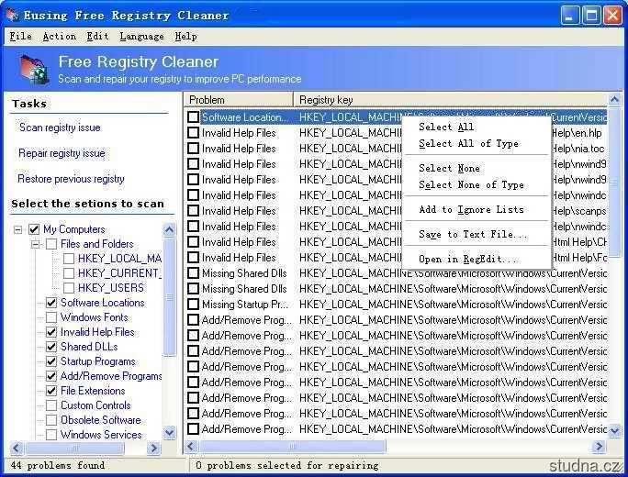Uncheck the Shared DLLs section
The height and width of the screenshot is (477, 628).
coord(51,347)
